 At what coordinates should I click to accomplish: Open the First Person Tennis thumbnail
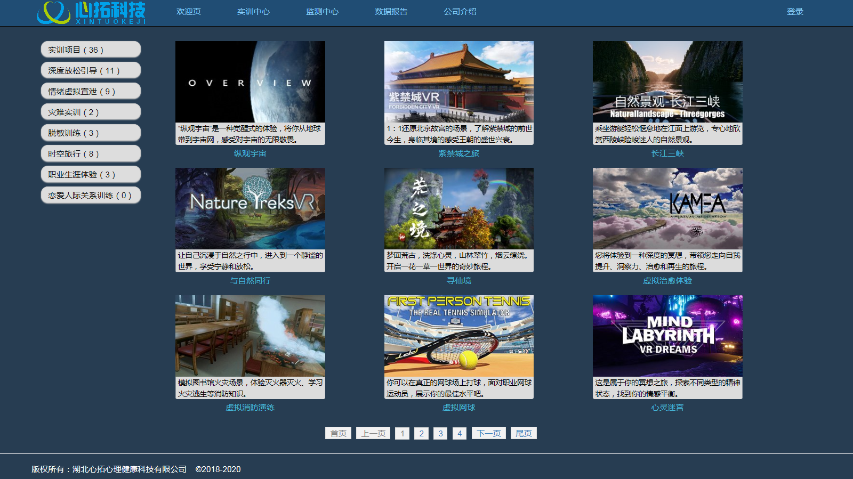pyautogui.click(x=458, y=336)
